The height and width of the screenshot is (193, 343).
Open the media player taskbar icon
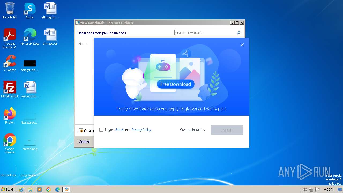click(x=39, y=190)
